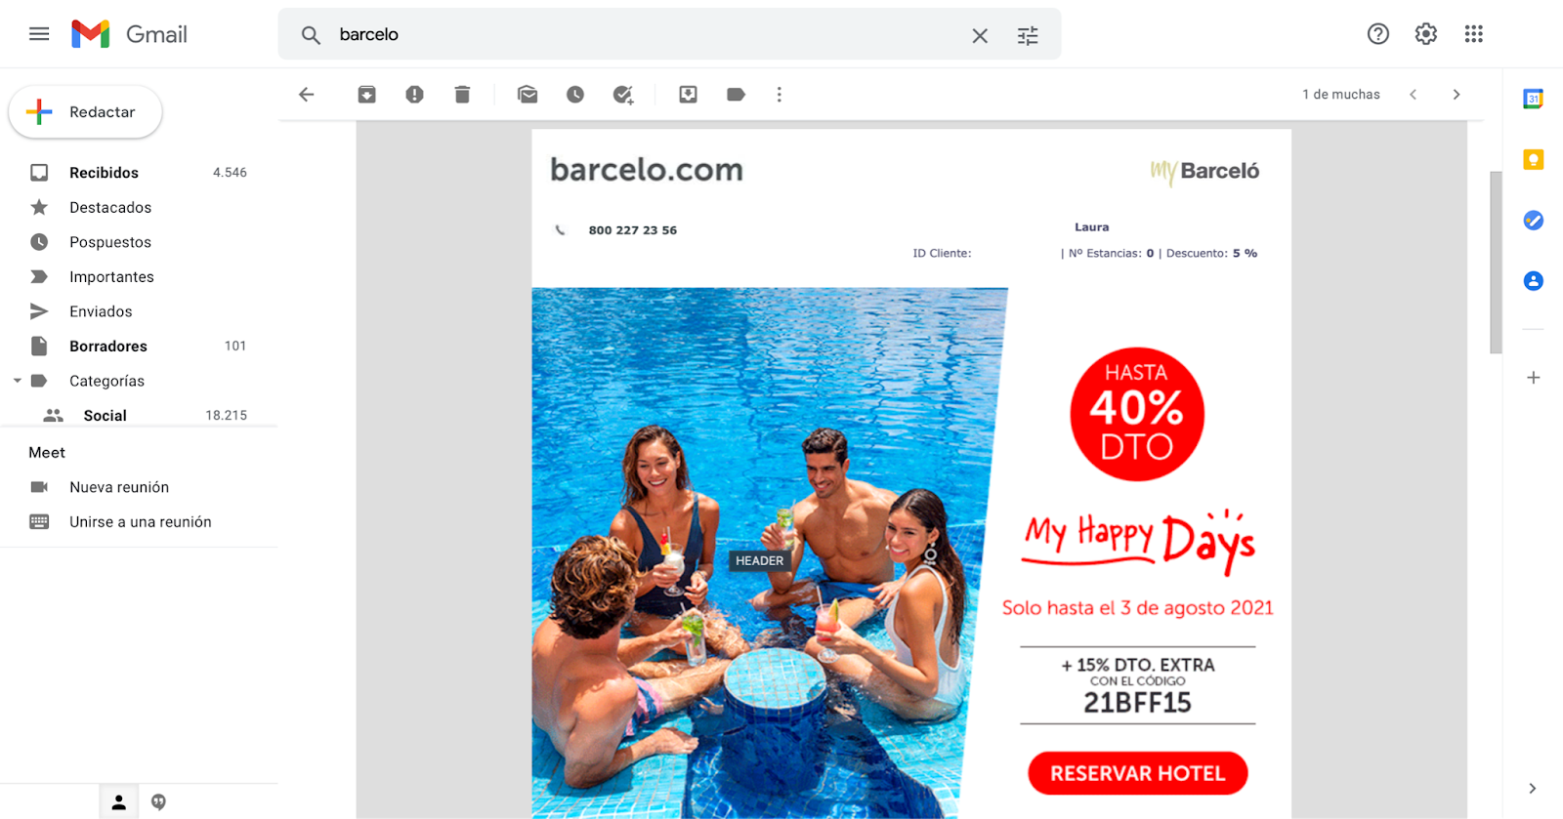
Task: Report email as spam
Action: click(414, 95)
